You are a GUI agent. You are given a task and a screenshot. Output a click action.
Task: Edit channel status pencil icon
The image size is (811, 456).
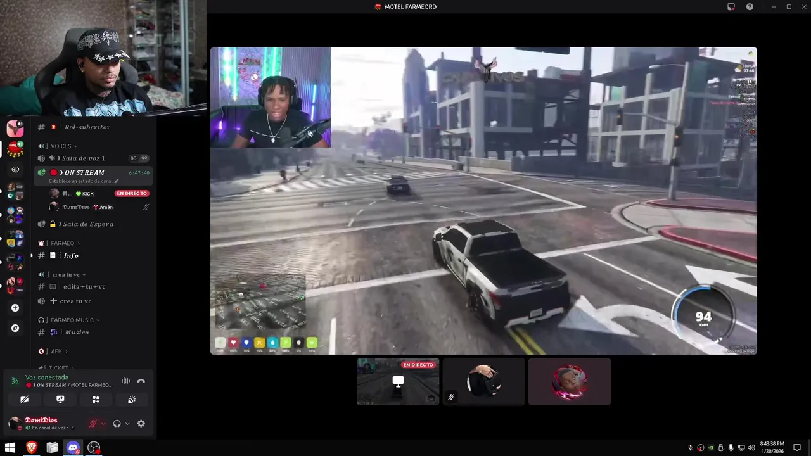coord(117,181)
